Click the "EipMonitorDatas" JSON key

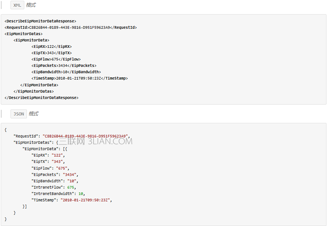point(33,142)
